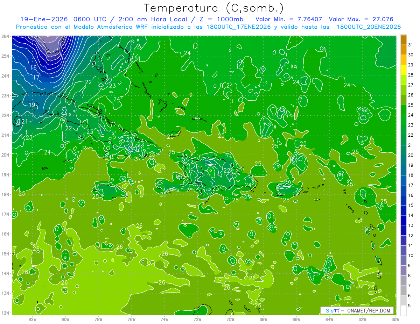The height and width of the screenshot is (324, 420).
Task: Click the "Valor Max. = 27.076" value
Action: point(361,19)
